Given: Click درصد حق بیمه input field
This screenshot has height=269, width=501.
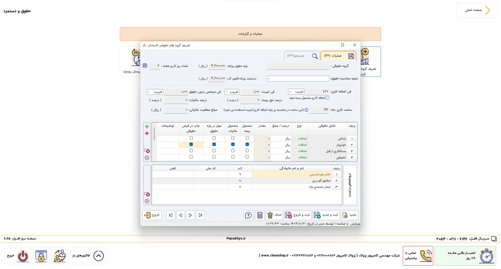Looking at the screenshot, I should point(250,100).
